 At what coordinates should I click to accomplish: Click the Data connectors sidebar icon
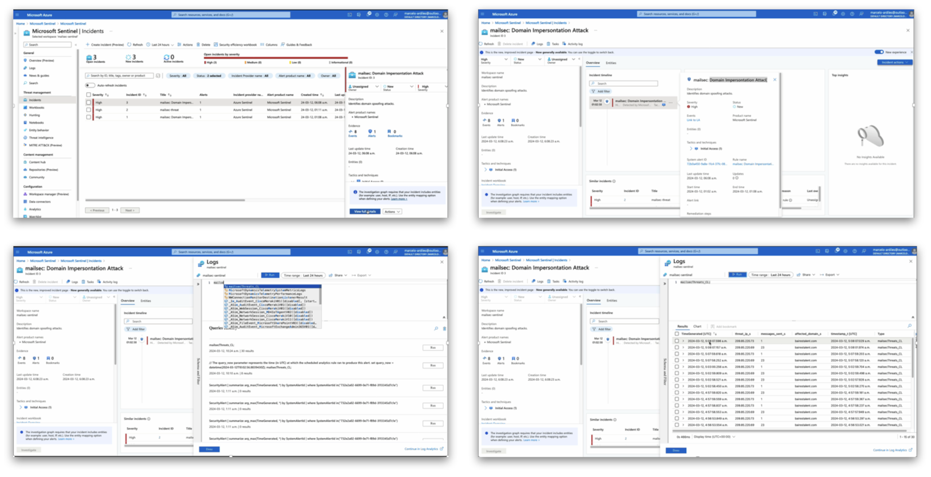pyautogui.click(x=26, y=202)
